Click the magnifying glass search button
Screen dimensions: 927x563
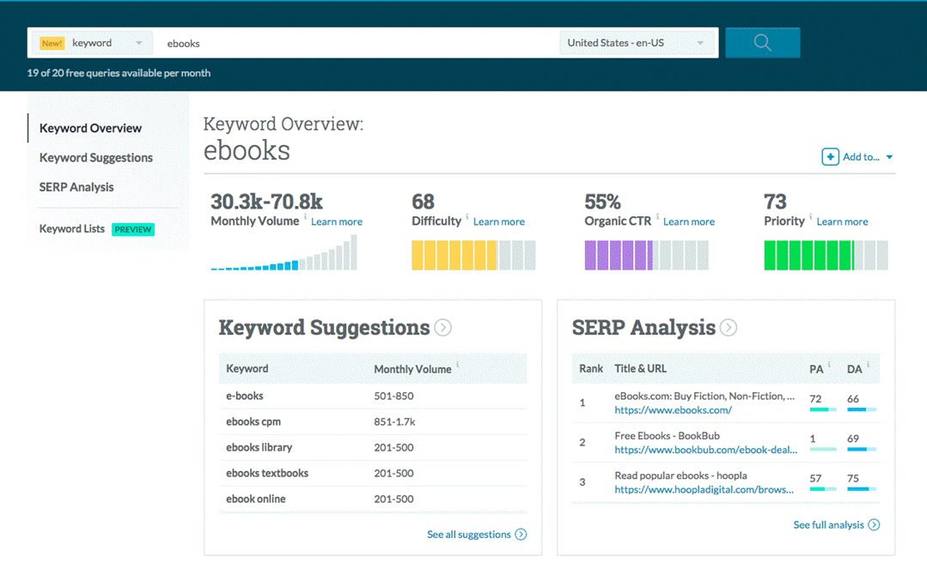pos(762,43)
